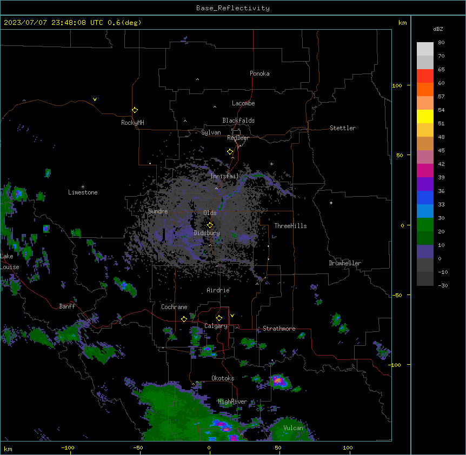Click the km unit label at top right
Viewport: 466px width, 455px height.
403,23
